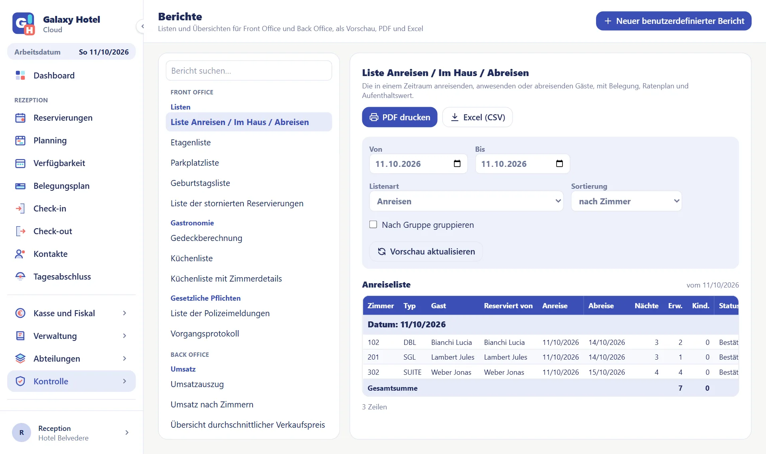Click the Tagesabschluss icon
The width and height of the screenshot is (766, 454).
pyautogui.click(x=20, y=277)
